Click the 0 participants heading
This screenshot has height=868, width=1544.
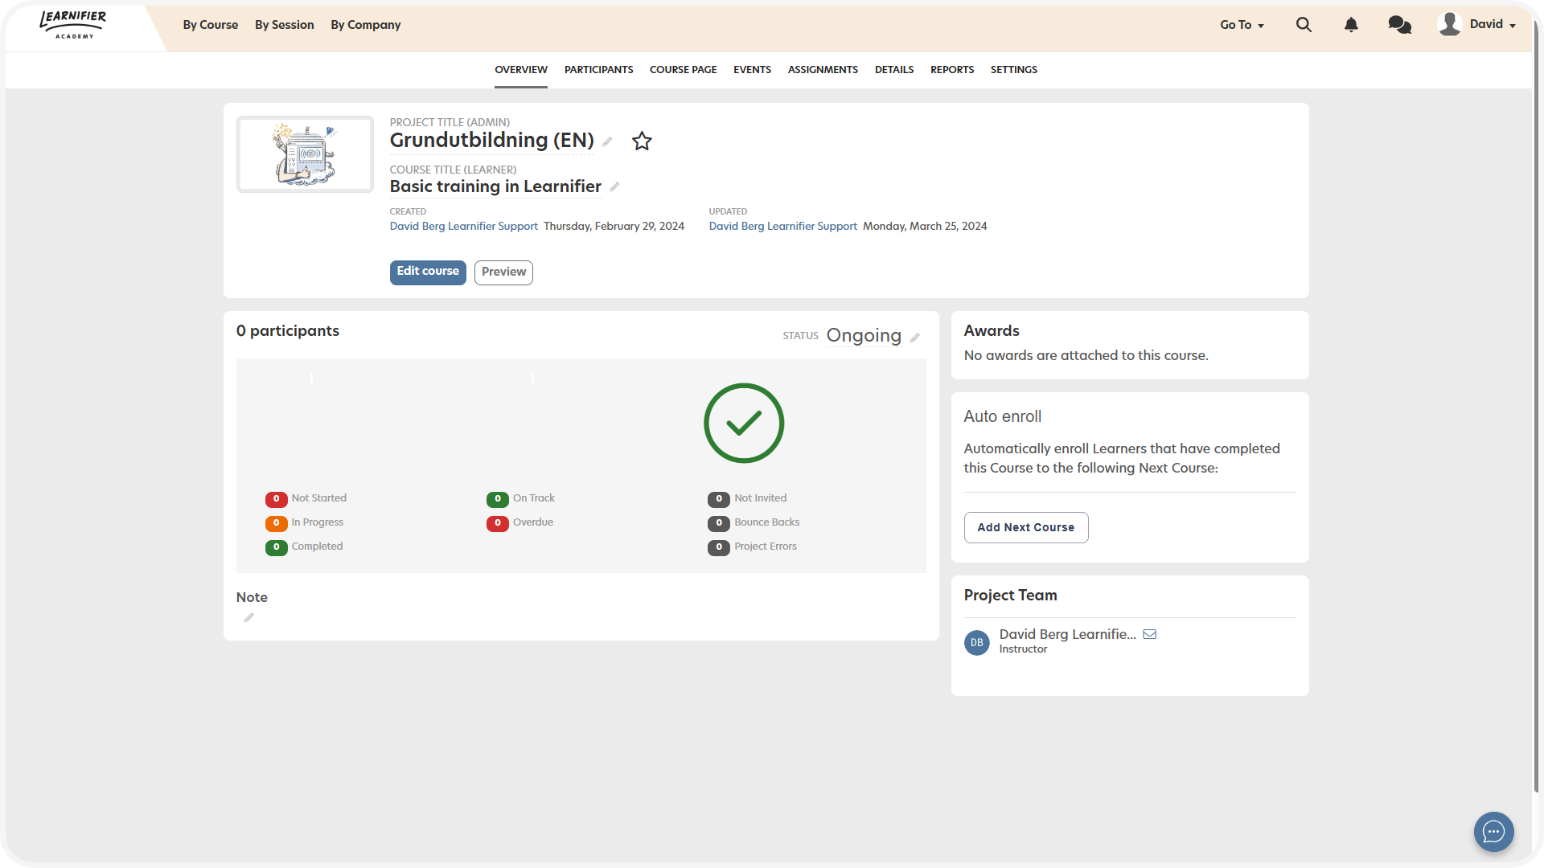tap(288, 331)
